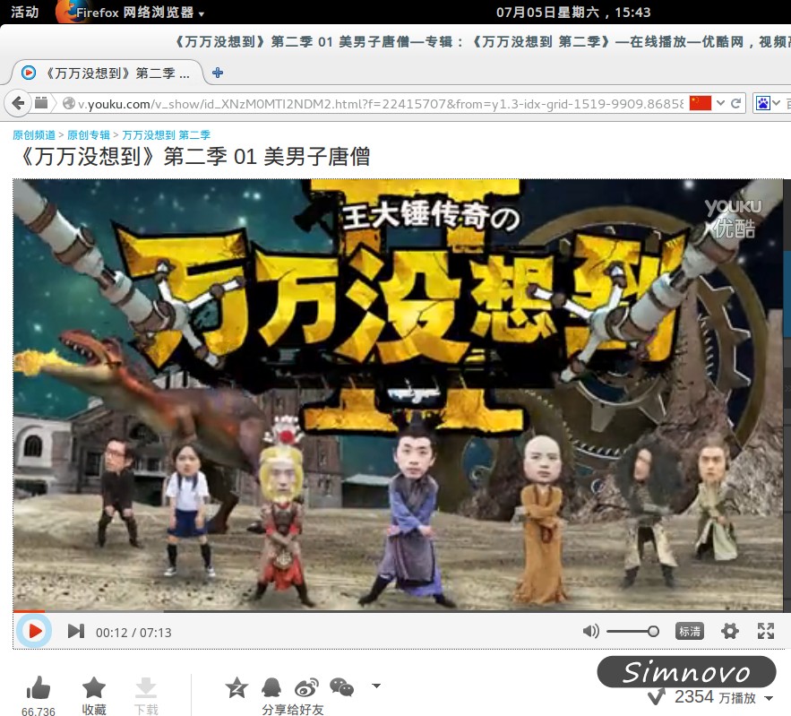Image resolution: width=791 pixels, height=716 pixels.
Task: Open the Firefox 网络浏览器 menu in top bar
Action: (133, 13)
